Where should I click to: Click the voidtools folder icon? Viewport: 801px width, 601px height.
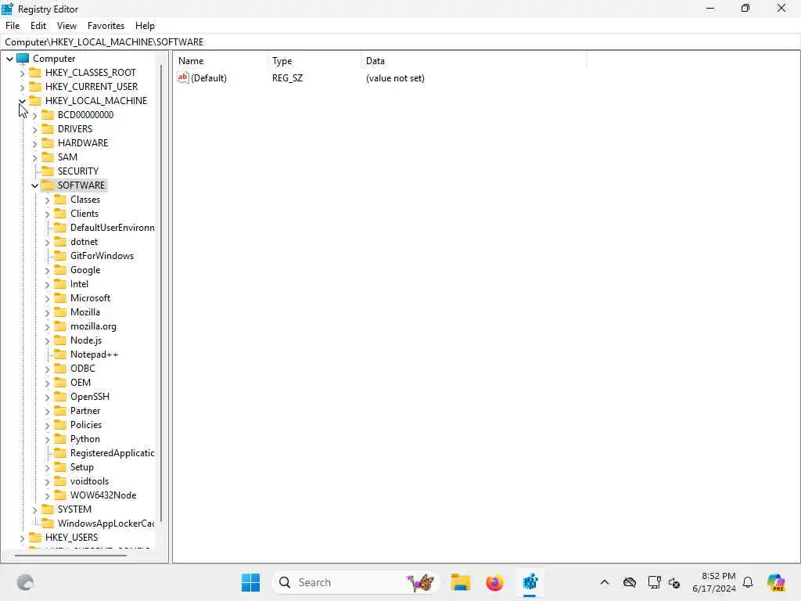(60, 481)
